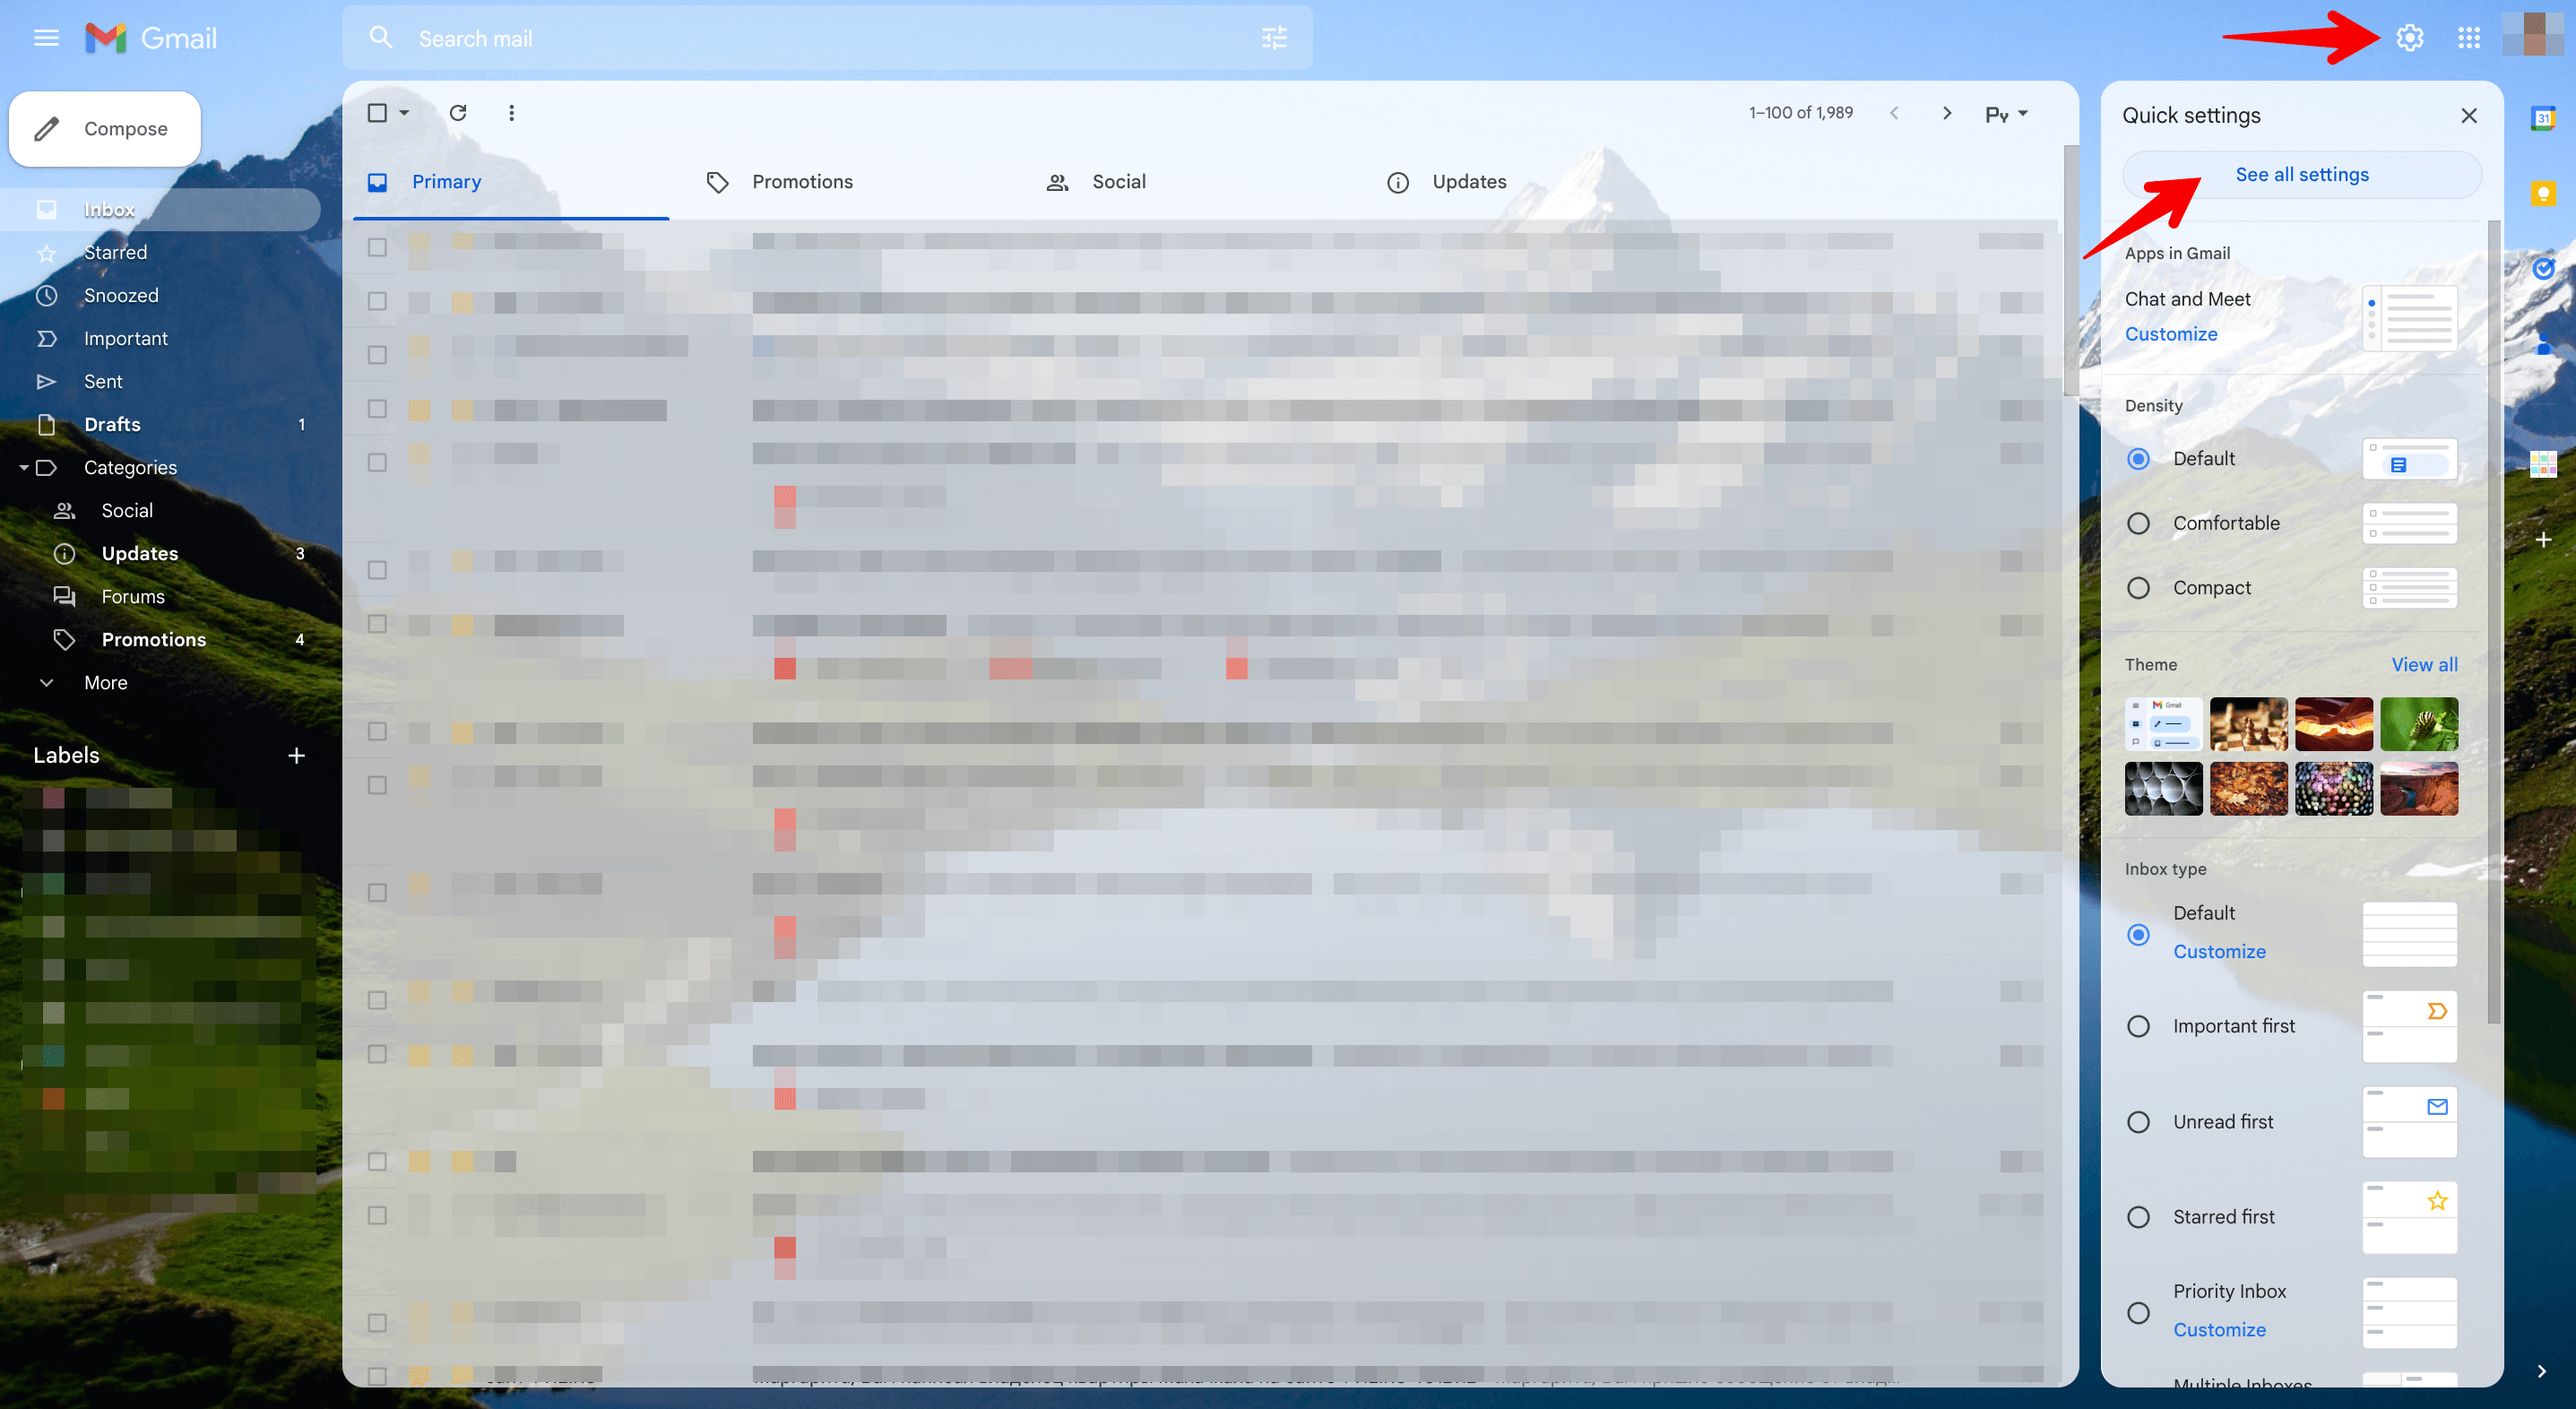Image resolution: width=2576 pixels, height=1409 pixels.
Task: Click the More options three-dot icon
Action: 510,113
